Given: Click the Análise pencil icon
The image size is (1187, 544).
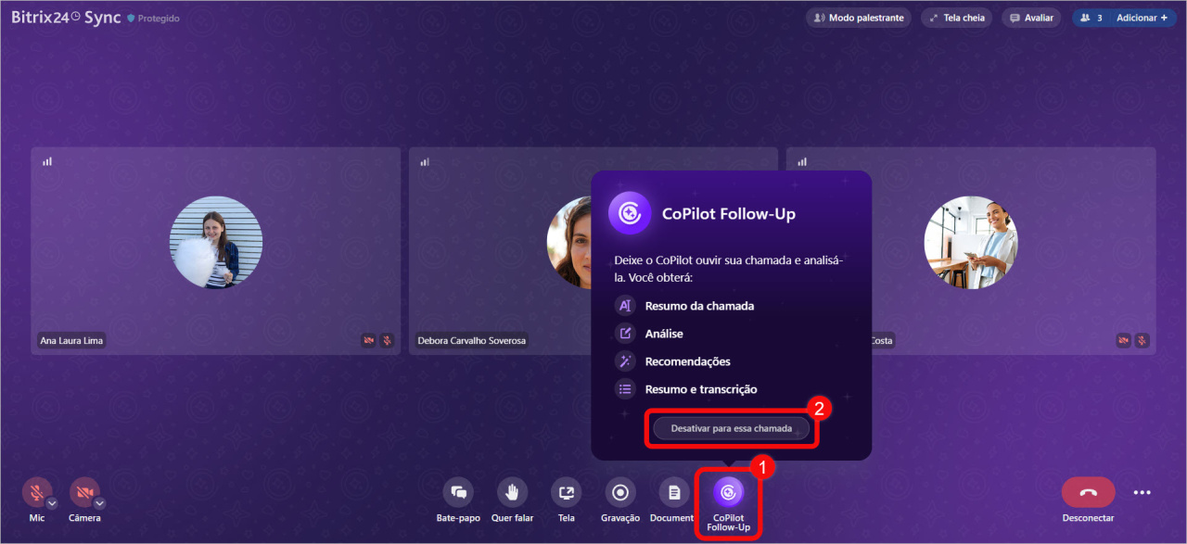Looking at the screenshot, I should [625, 334].
